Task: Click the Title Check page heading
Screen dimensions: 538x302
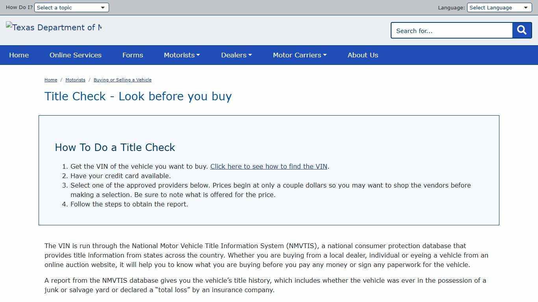Action: [138, 96]
